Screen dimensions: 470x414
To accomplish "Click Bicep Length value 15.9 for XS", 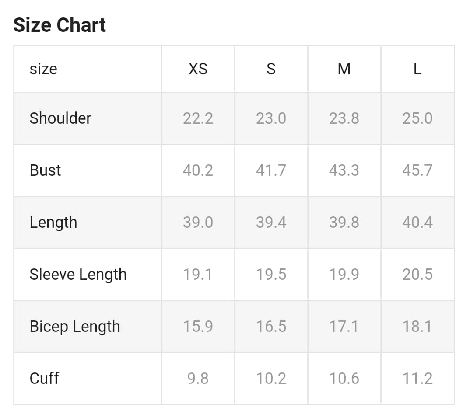I will [198, 327].
